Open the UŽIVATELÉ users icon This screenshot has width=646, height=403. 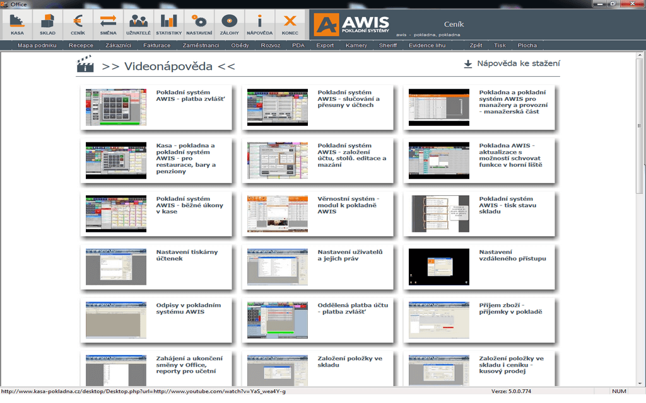pyautogui.click(x=138, y=25)
